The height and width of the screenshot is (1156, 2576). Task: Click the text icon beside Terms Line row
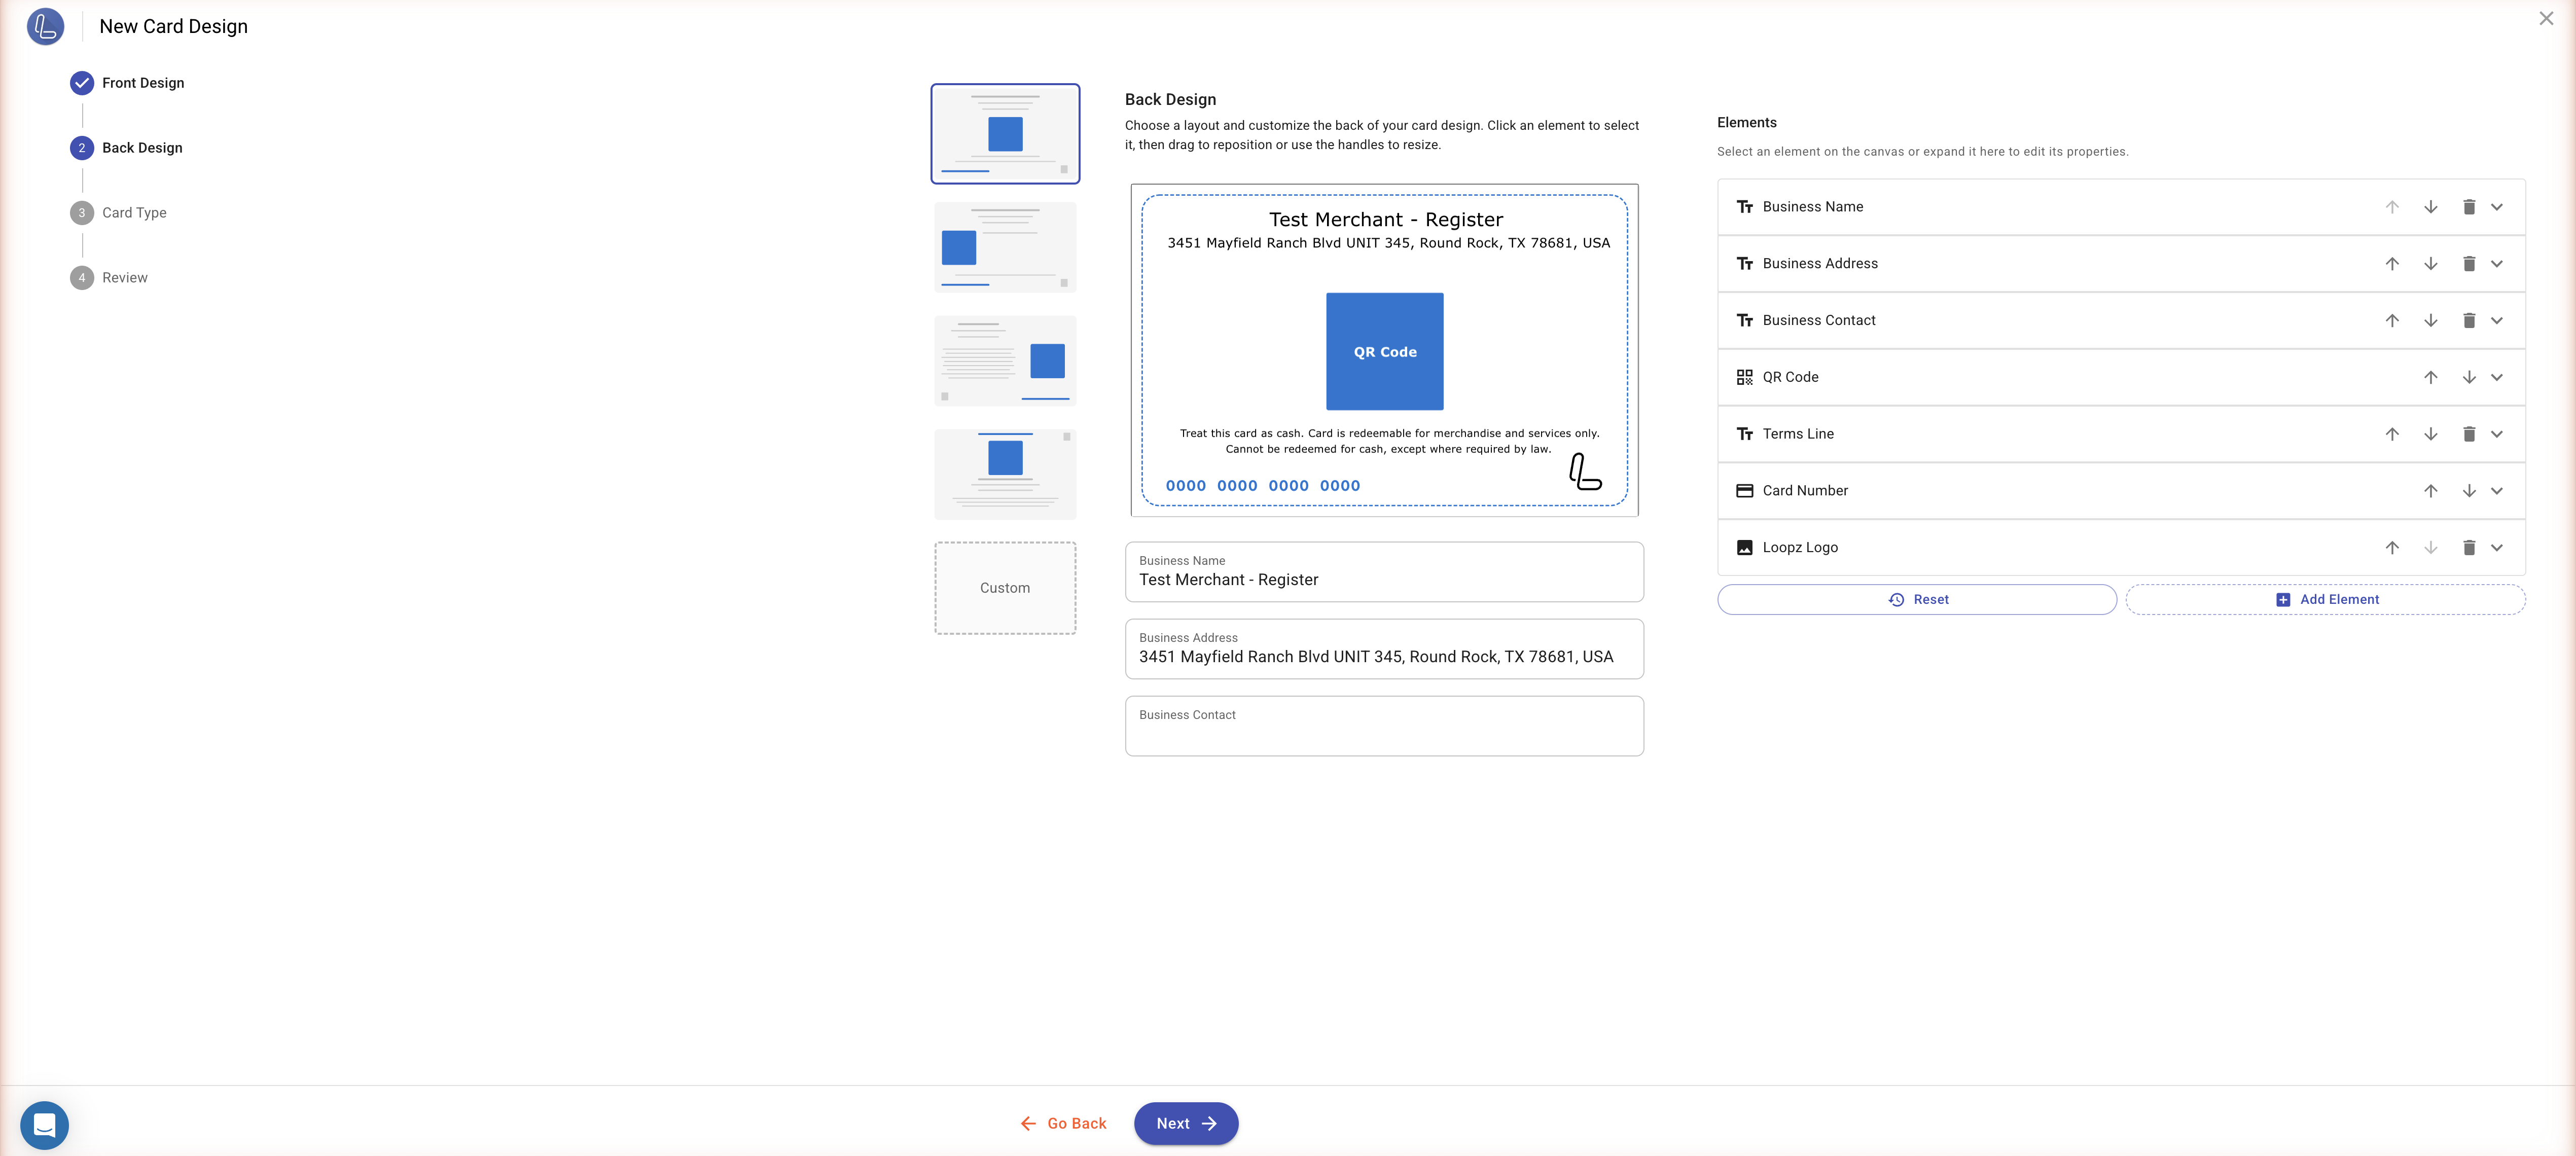(x=1744, y=434)
